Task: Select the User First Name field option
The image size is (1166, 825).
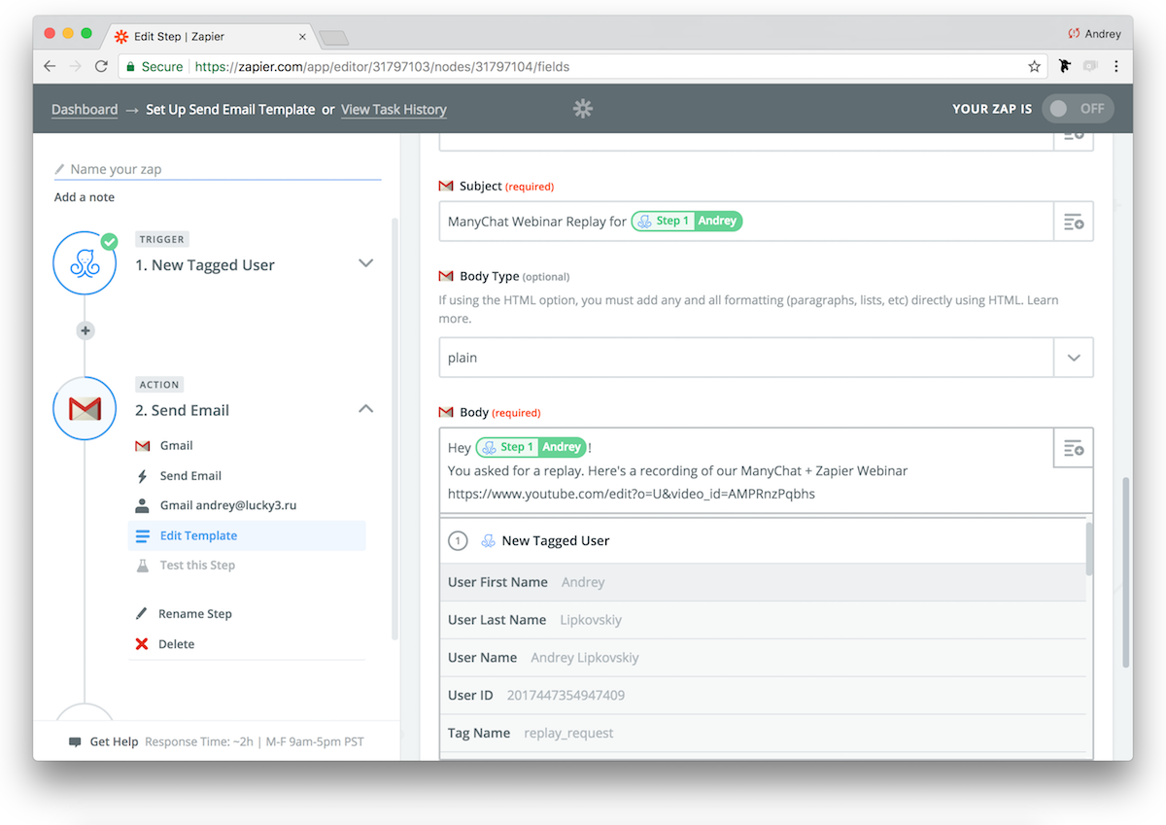Action: coord(763,582)
